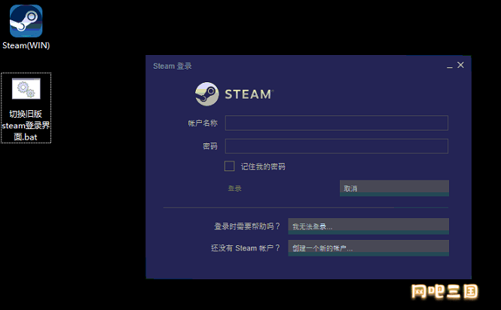Open 我无法登录... help button
This screenshot has height=310, width=501.
(x=368, y=226)
